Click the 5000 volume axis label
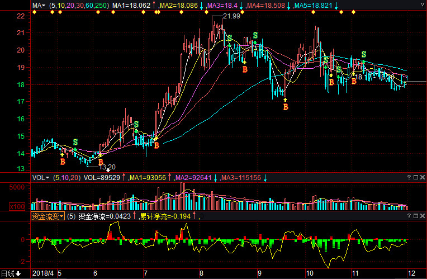427x279 pixels. click(17, 187)
